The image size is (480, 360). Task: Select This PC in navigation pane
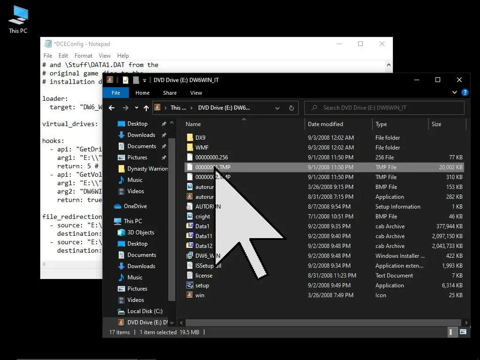pyautogui.click(x=133, y=221)
